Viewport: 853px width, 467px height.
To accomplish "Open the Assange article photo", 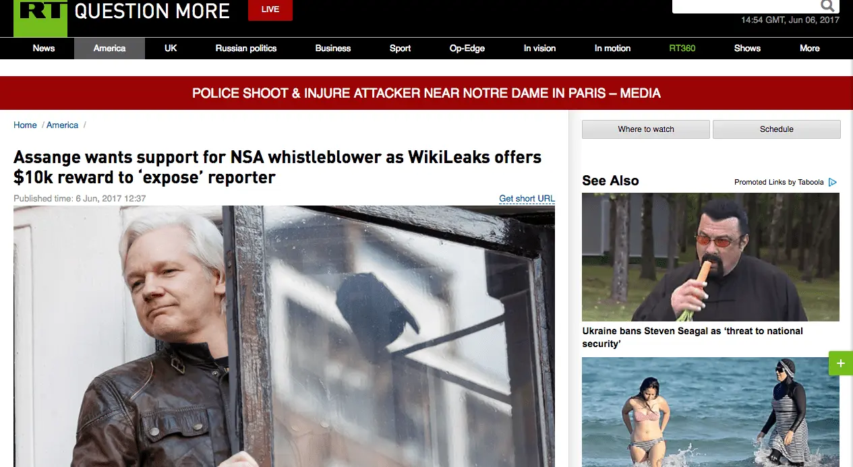I will coord(284,336).
